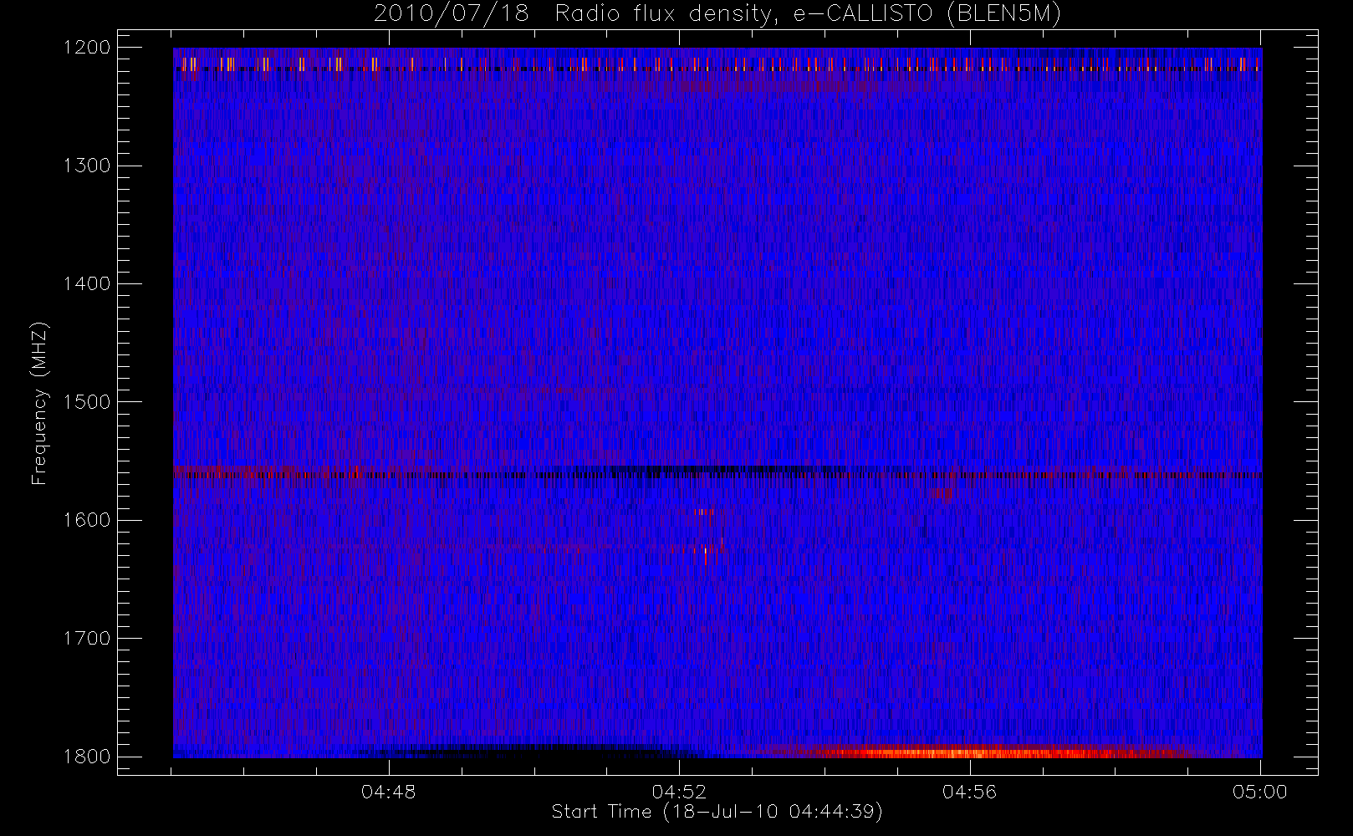Click the 1300 frequency tick label
This screenshot has width=1353, height=836.
click(x=87, y=166)
